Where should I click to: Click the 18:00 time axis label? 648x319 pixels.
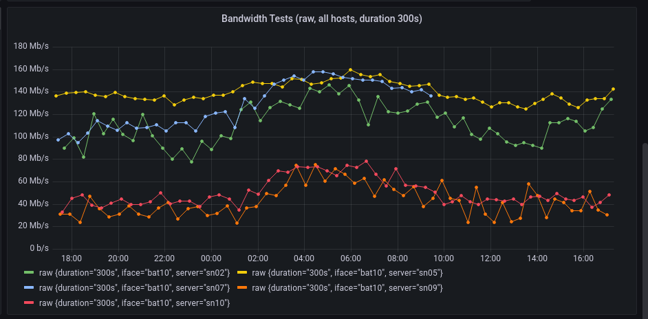[71, 258]
